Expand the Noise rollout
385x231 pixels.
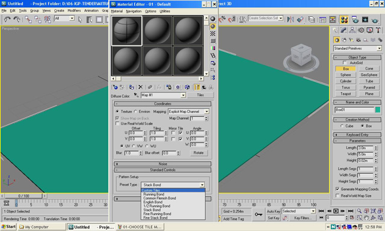(x=162, y=164)
